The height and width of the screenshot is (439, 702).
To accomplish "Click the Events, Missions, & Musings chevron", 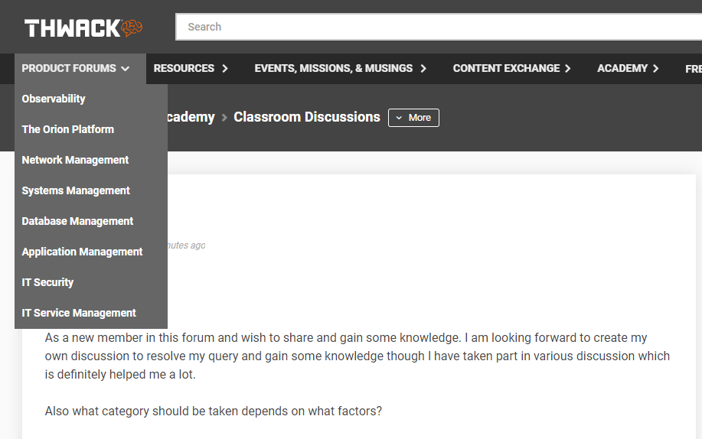I will coord(423,69).
